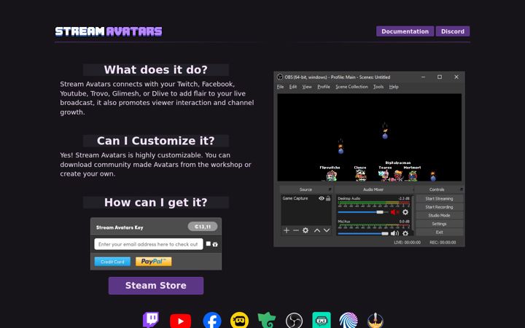The image size is (525, 328).
Task: Open the Profile menu in OBS
Action: pyautogui.click(x=324, y=87)
